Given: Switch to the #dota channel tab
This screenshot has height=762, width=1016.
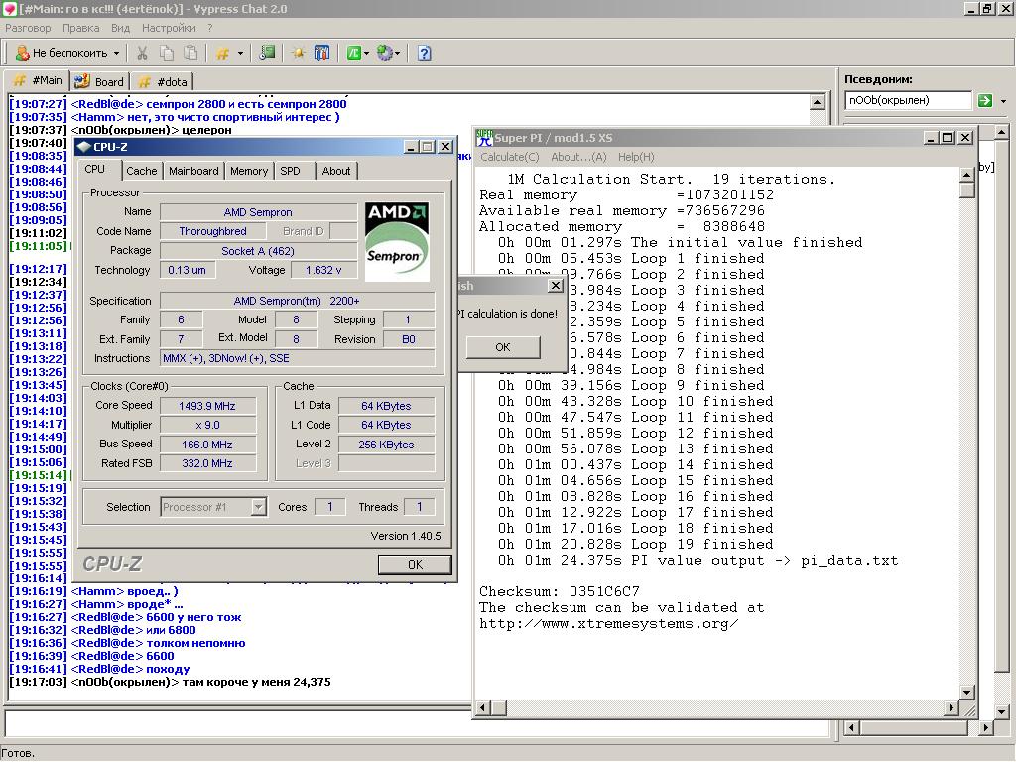Looking at the screenshot, I should [x=164, y=81].
